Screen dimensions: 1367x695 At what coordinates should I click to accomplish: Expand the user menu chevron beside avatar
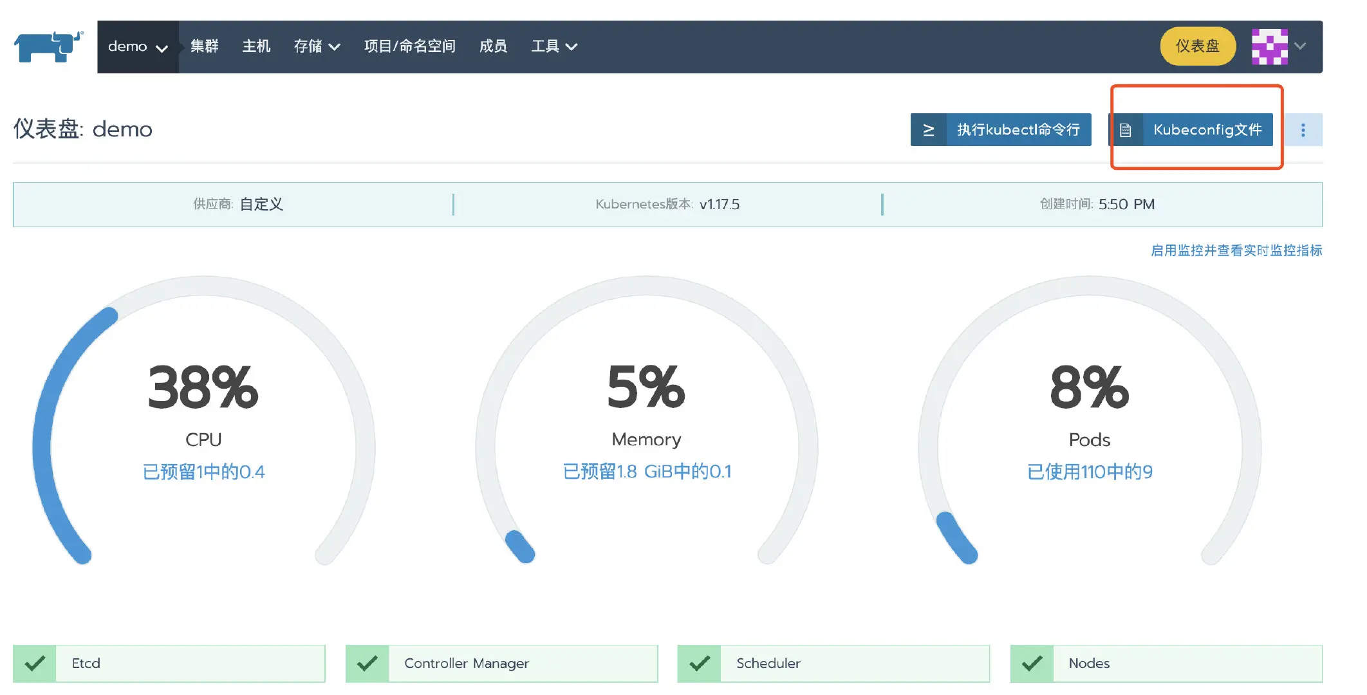point(1301,46)
